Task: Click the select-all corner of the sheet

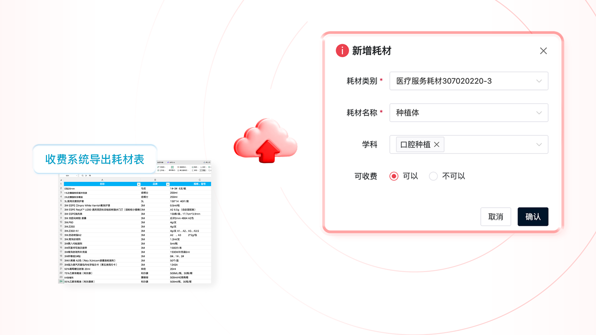Action: click(x=61, y=180)
